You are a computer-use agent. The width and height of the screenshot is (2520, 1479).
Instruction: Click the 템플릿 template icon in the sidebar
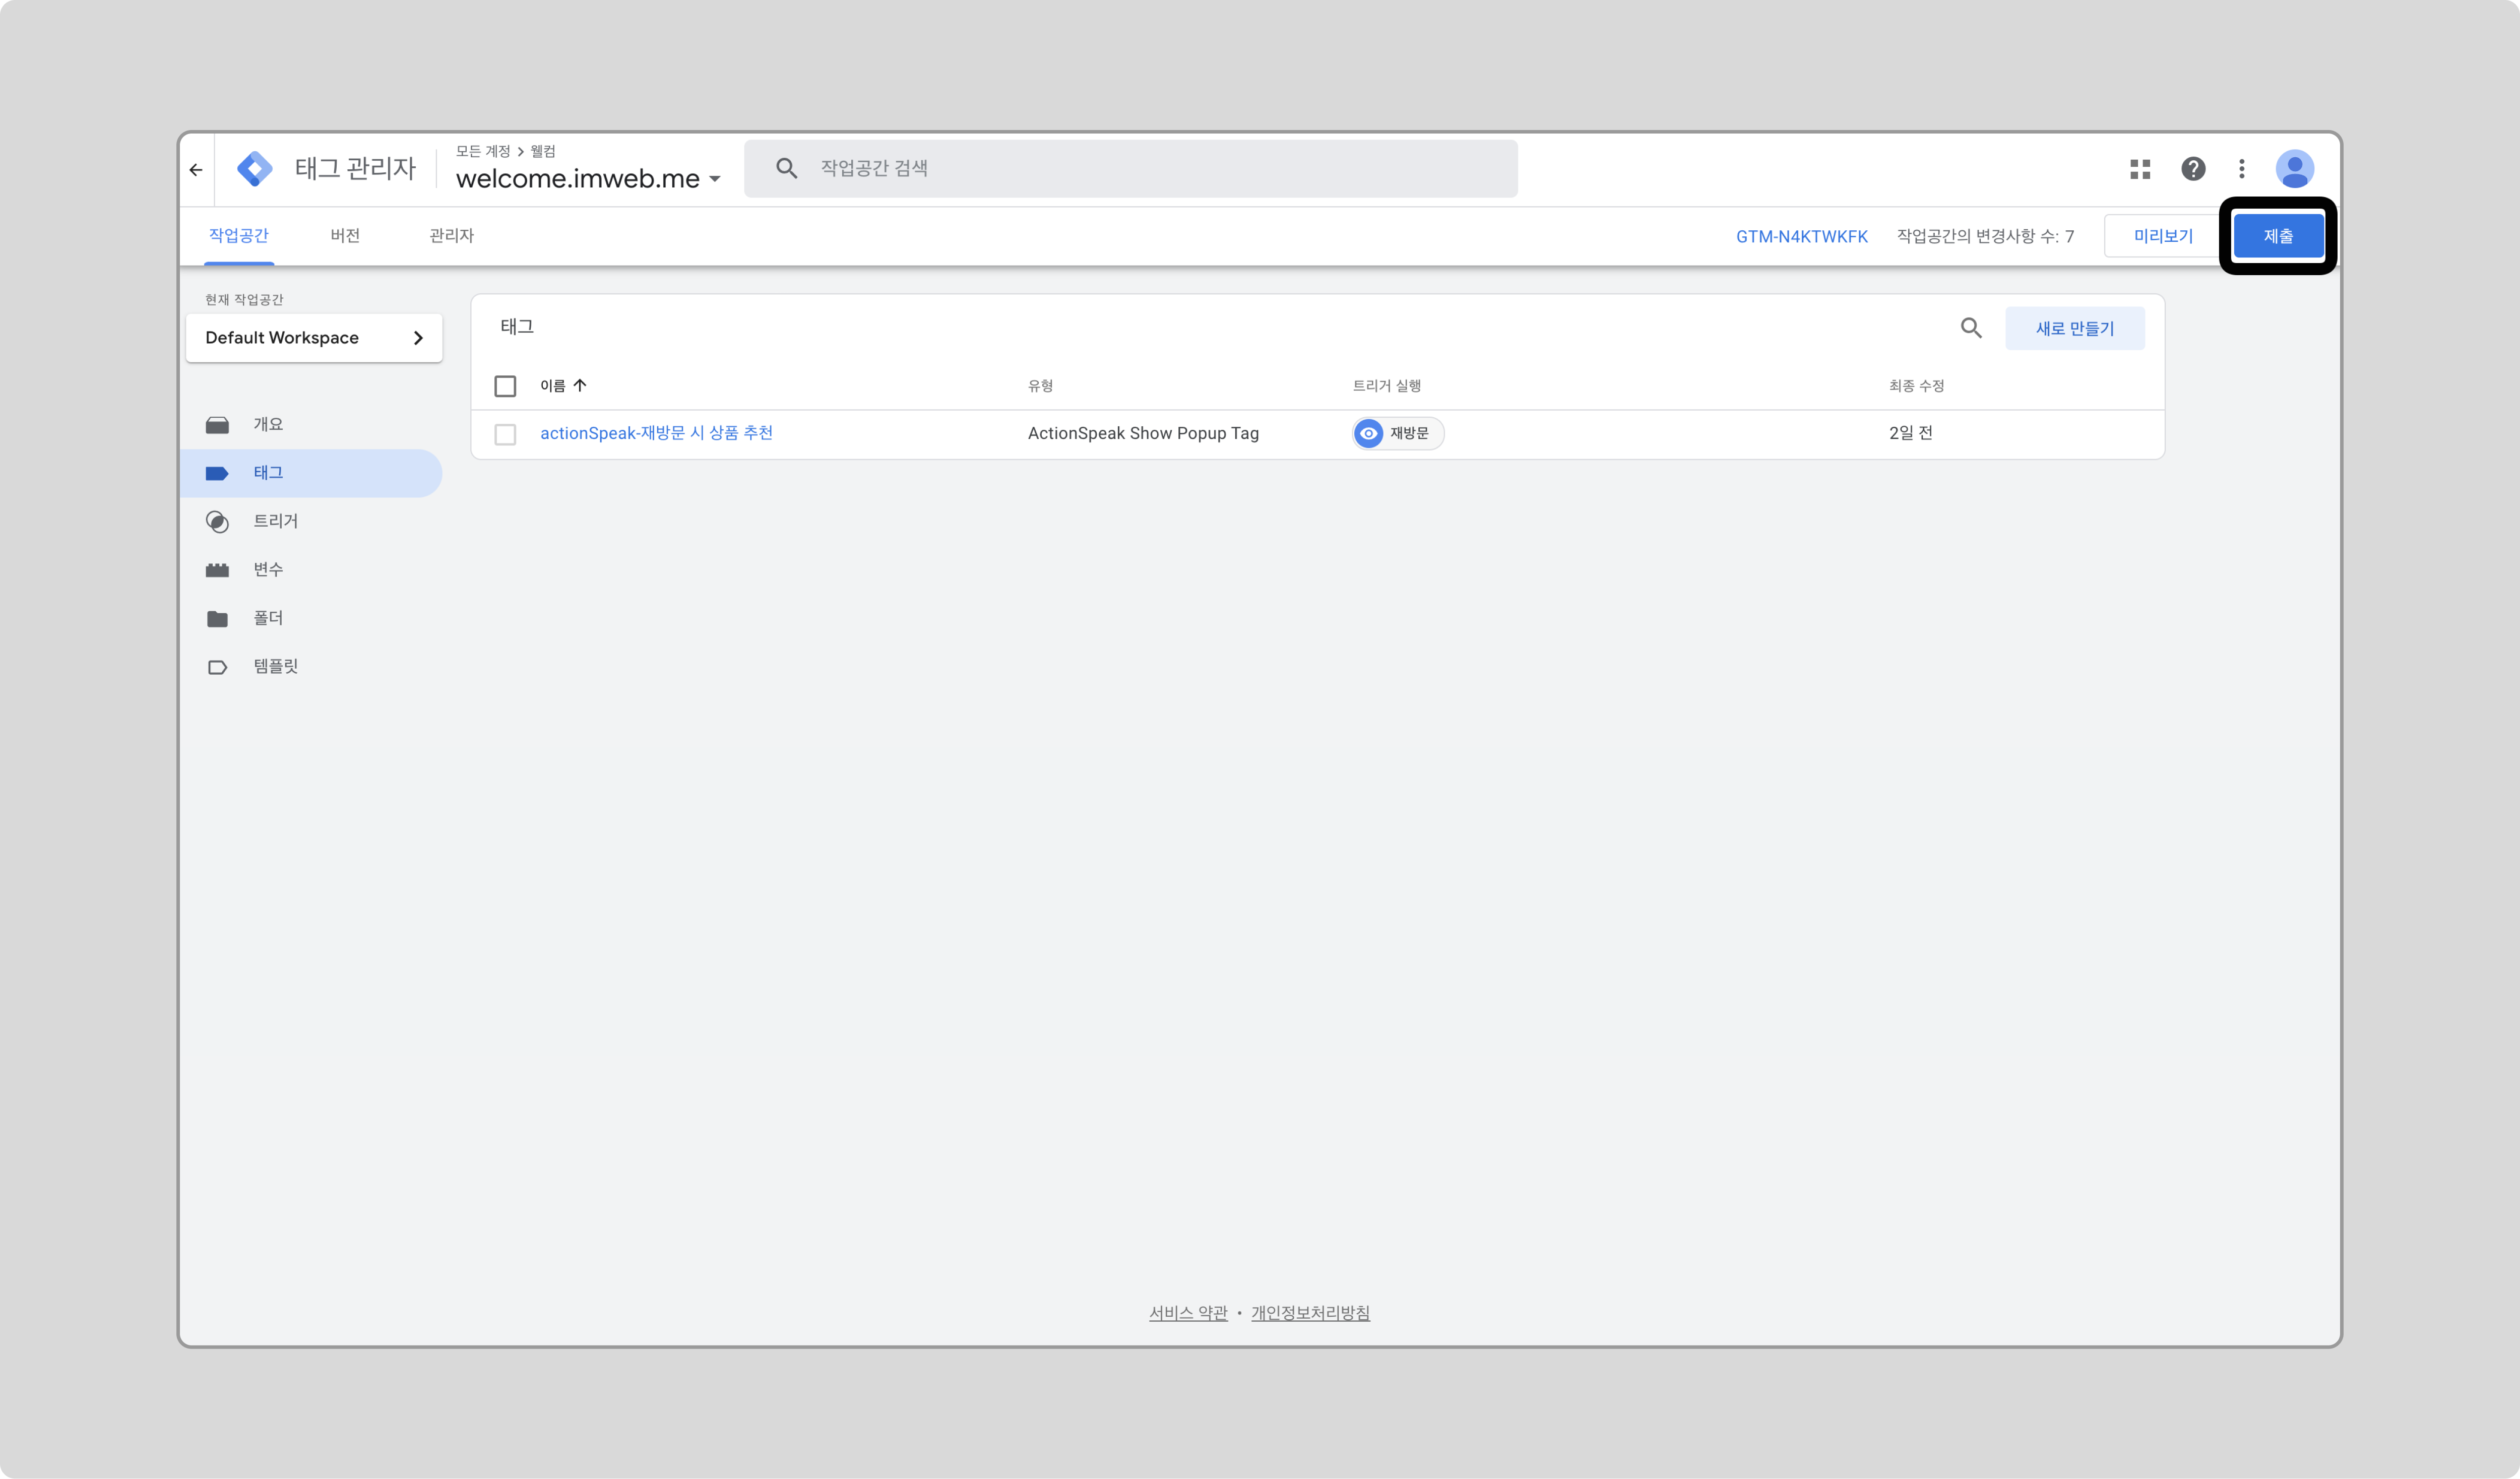point(217,667)
